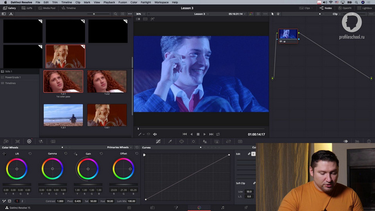Open the Fairlight menu

[146, 2]
